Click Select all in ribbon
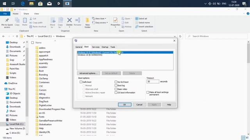The width and height of the screenshot is (250, 140). (141, 19)
